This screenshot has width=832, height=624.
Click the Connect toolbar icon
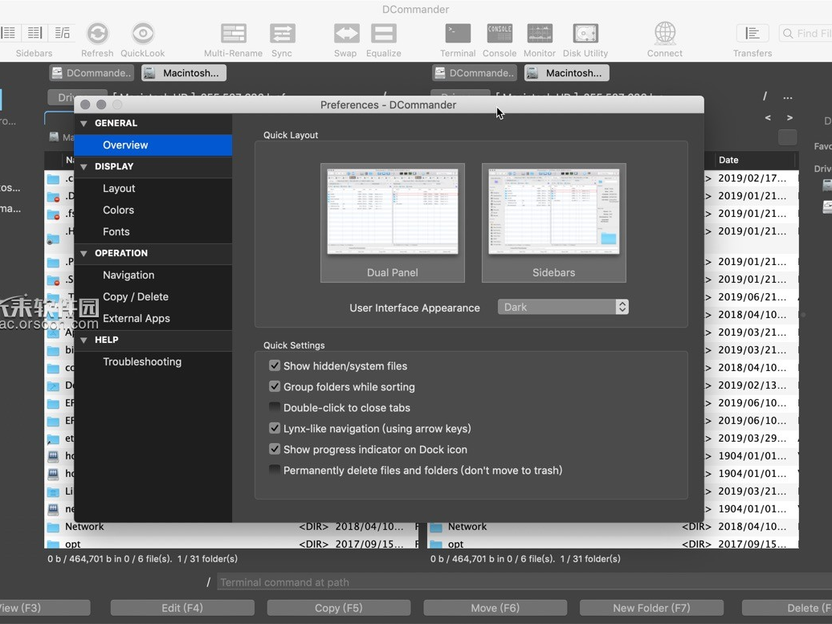[664, 36]
